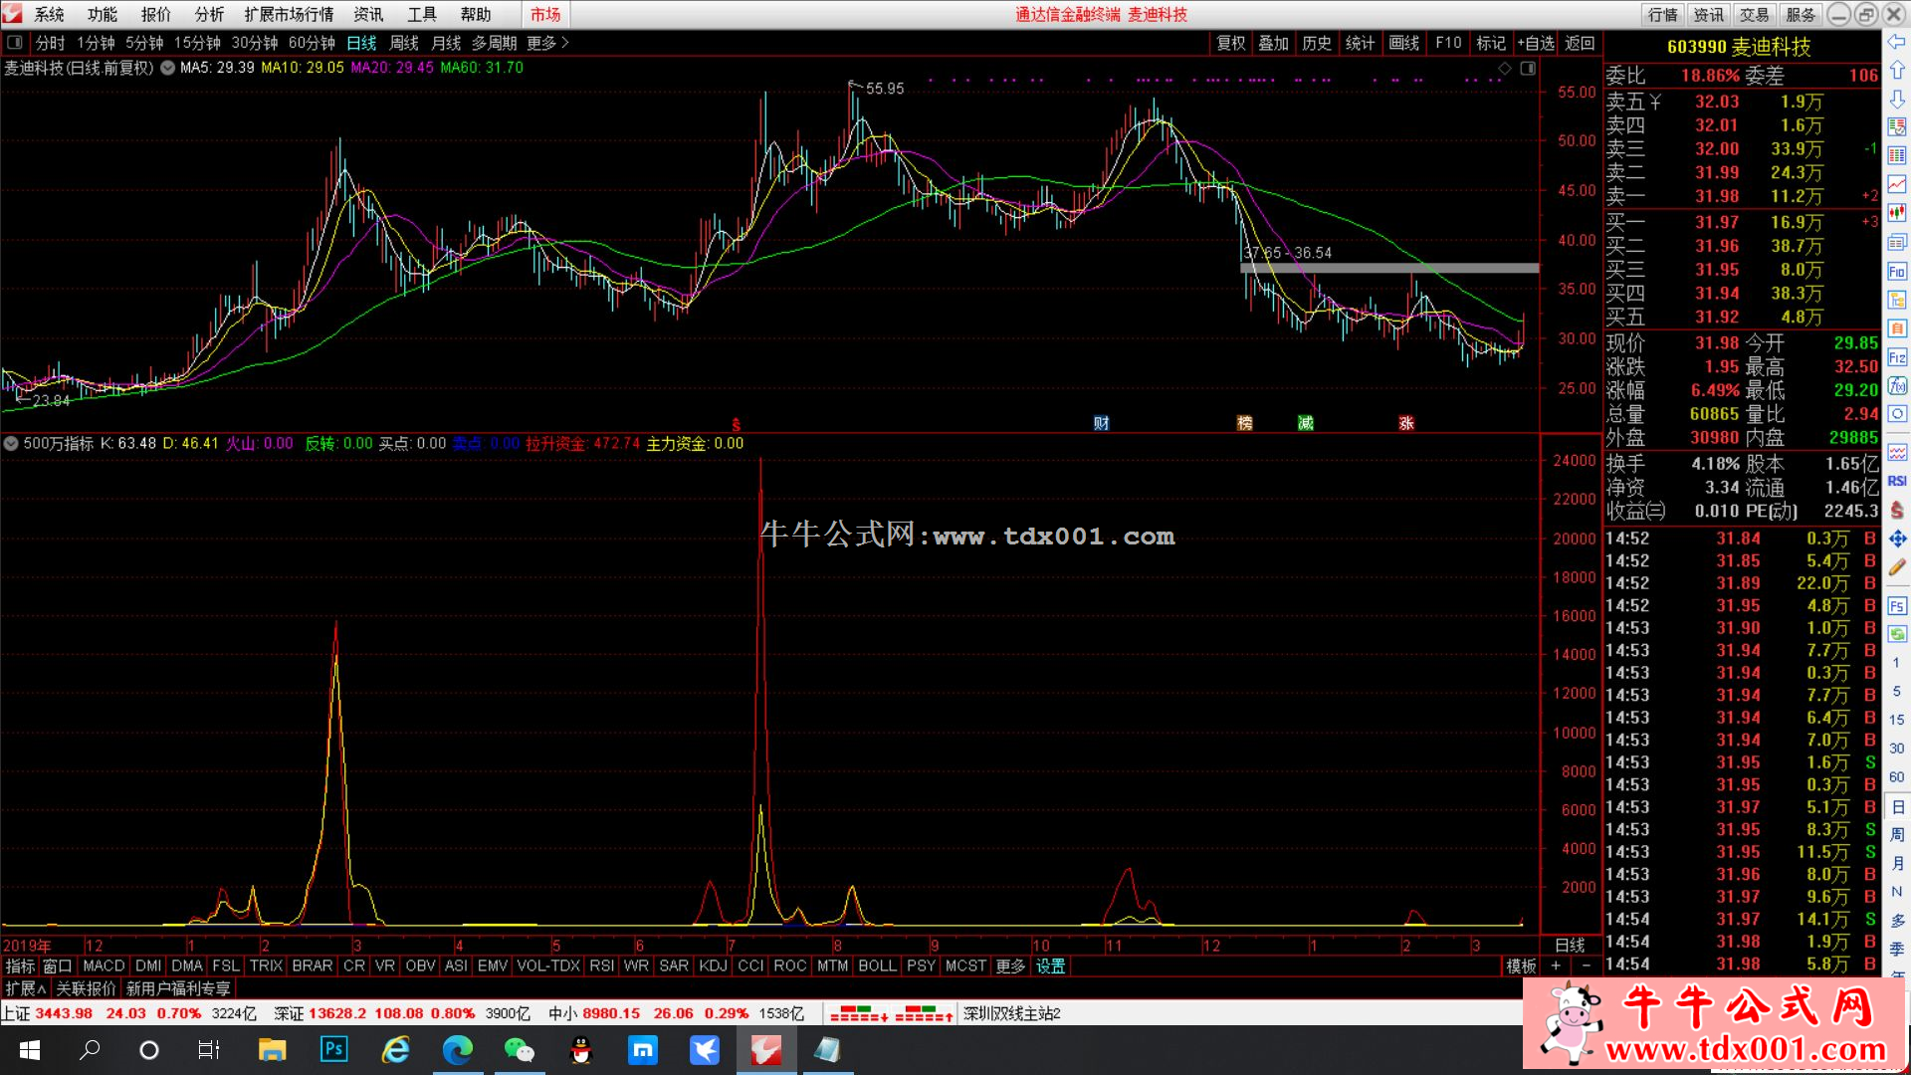Click the 画线 drawing button
Screen dimensions: 1911x1075
[x=1404, y=43]
